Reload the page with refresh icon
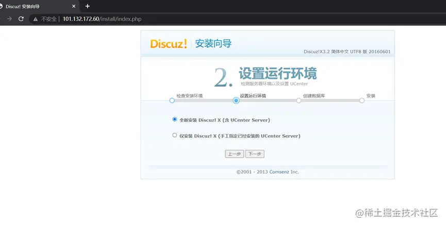 pyautogui.click(x=21, y=19)
